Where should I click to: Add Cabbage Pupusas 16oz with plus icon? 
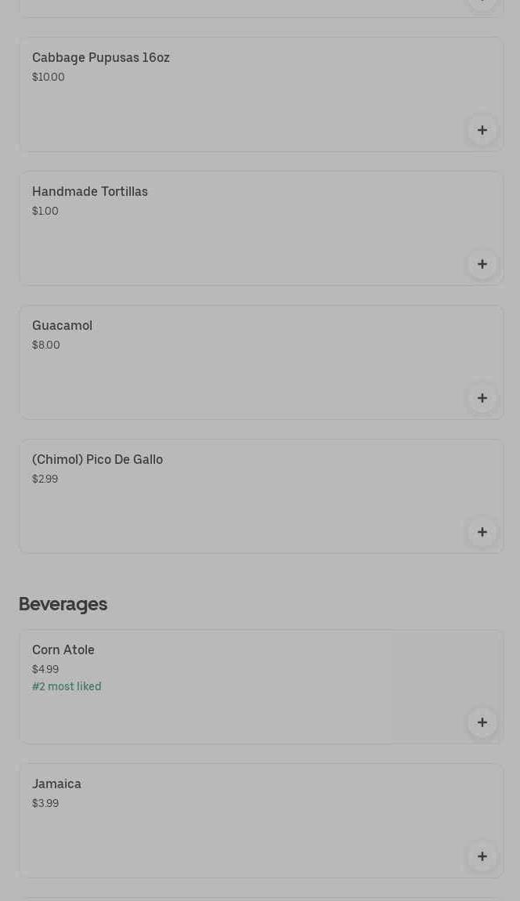tap(482, 130)
